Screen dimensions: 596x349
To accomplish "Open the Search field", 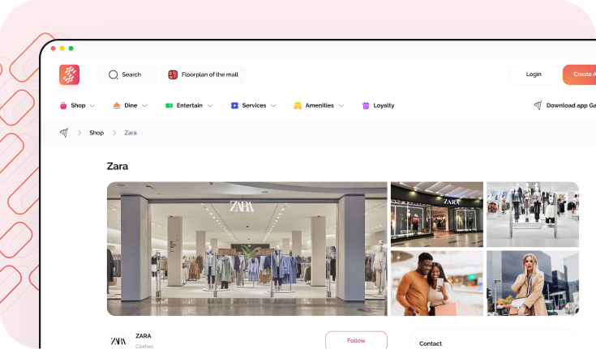I will [x=126, y=74].
